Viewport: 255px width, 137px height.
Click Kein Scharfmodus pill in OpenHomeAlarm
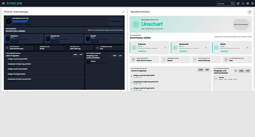(241, 24)
